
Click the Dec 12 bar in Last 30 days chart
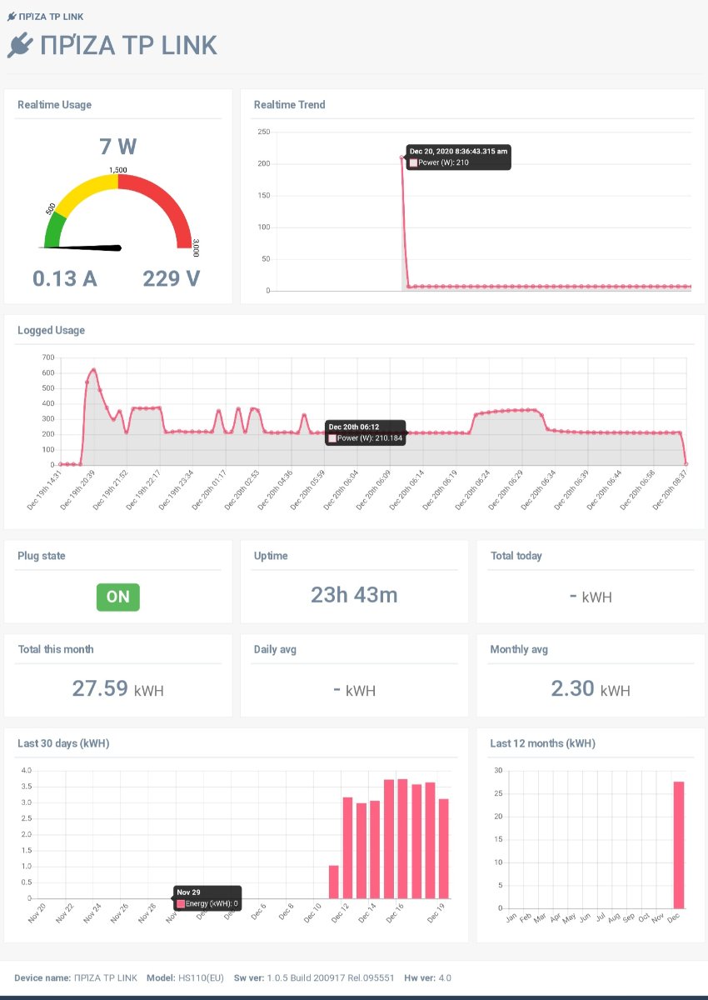[347, 847]
